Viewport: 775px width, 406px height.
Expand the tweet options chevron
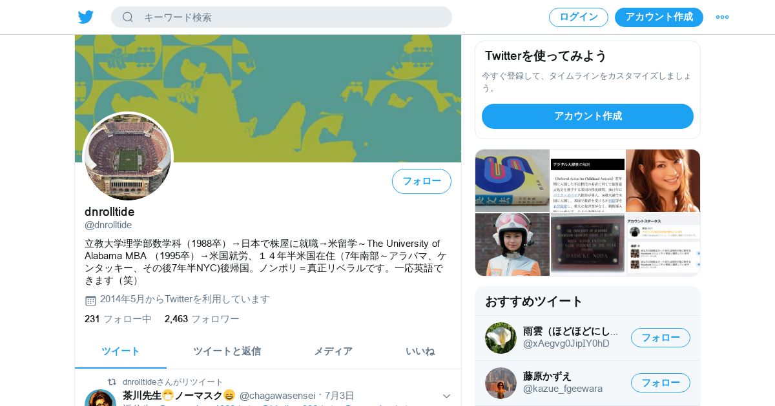pos(446,396)
